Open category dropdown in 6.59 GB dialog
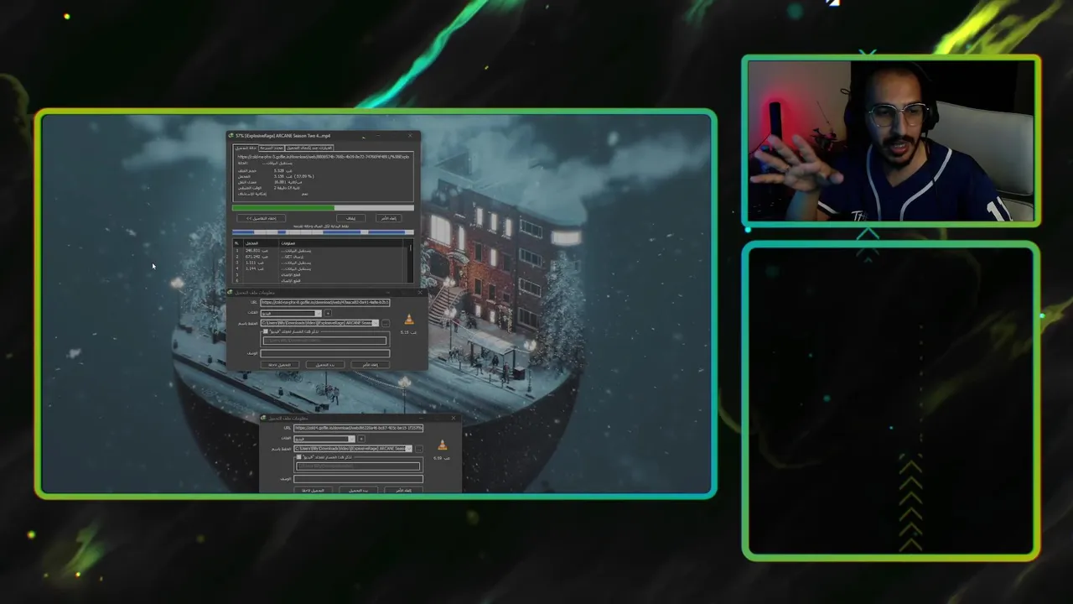1073x604 pixels. click(x=324, y=439)
